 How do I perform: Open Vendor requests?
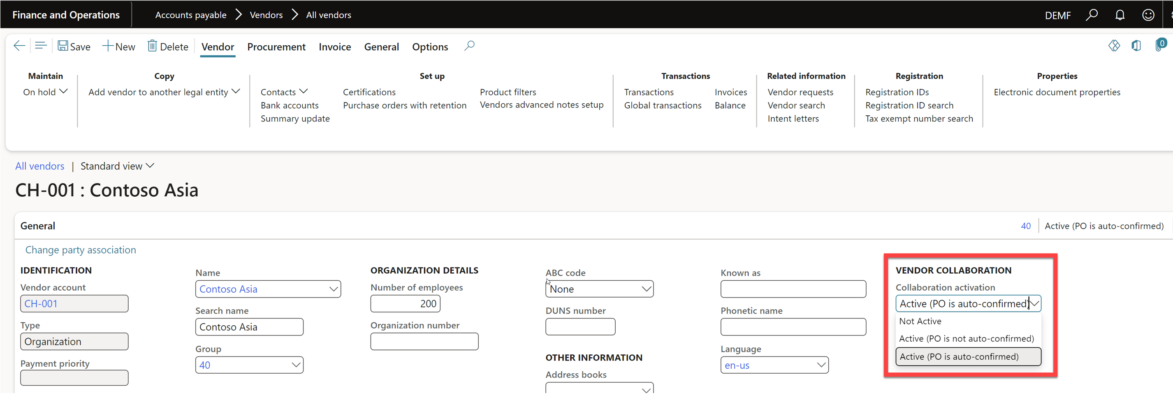800,92
